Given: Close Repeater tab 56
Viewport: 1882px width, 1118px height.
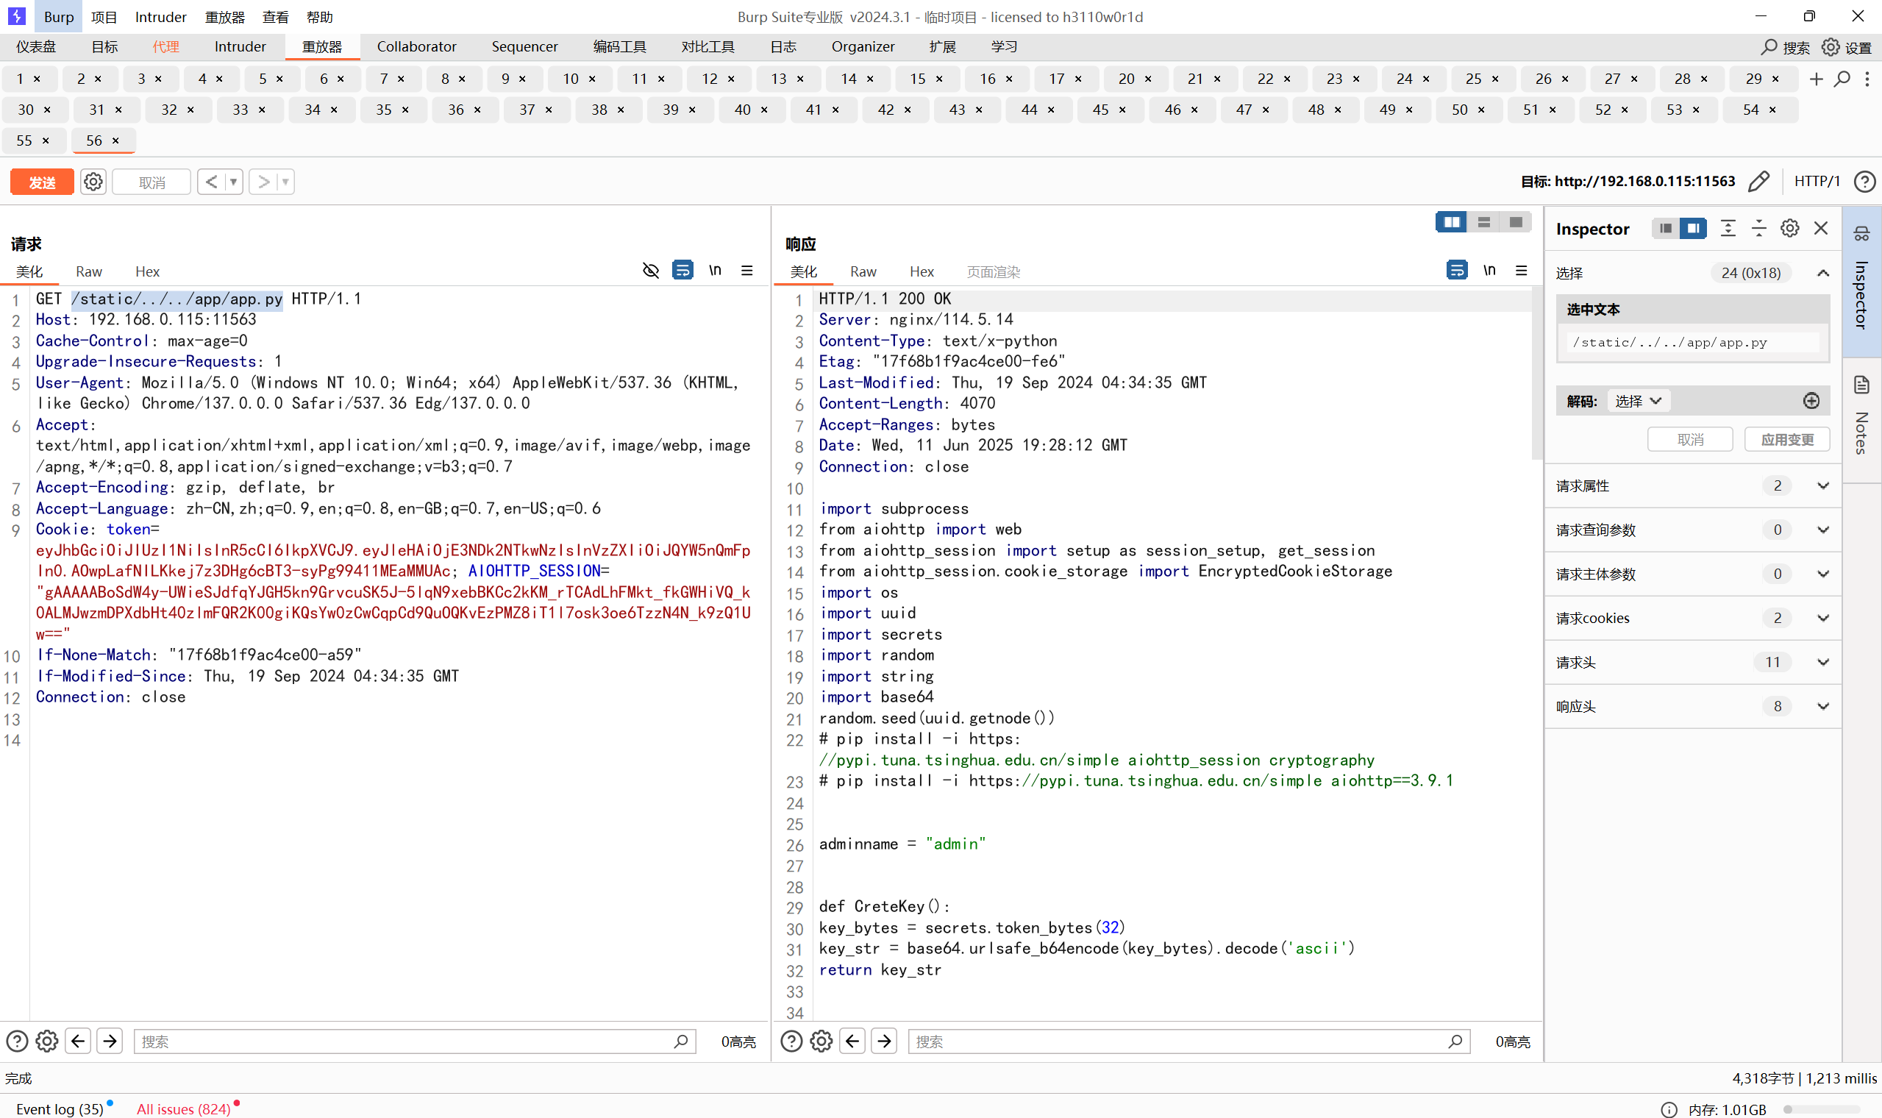Looking at the screenshot, I should pyautogui.click(x=115, y=141).
